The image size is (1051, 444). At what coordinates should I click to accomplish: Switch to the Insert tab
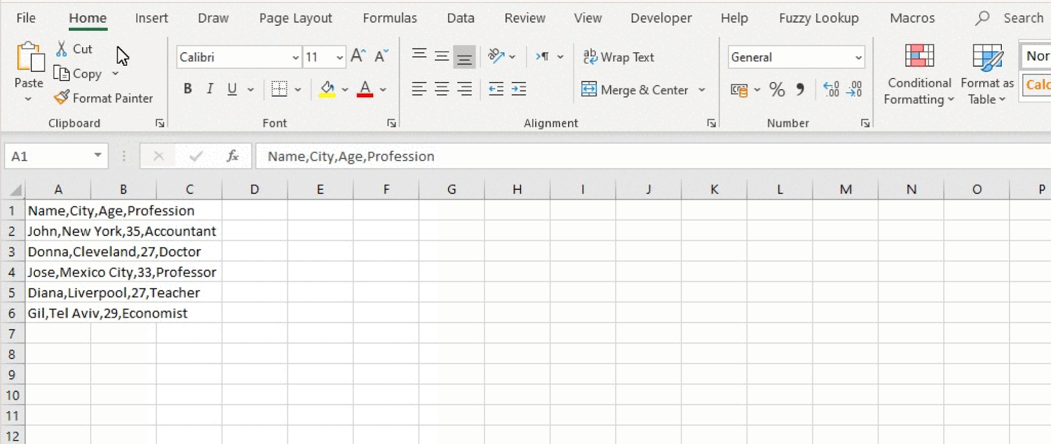[152, 18]
